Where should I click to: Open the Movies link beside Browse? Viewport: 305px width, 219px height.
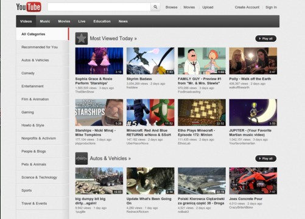point(189,7)
